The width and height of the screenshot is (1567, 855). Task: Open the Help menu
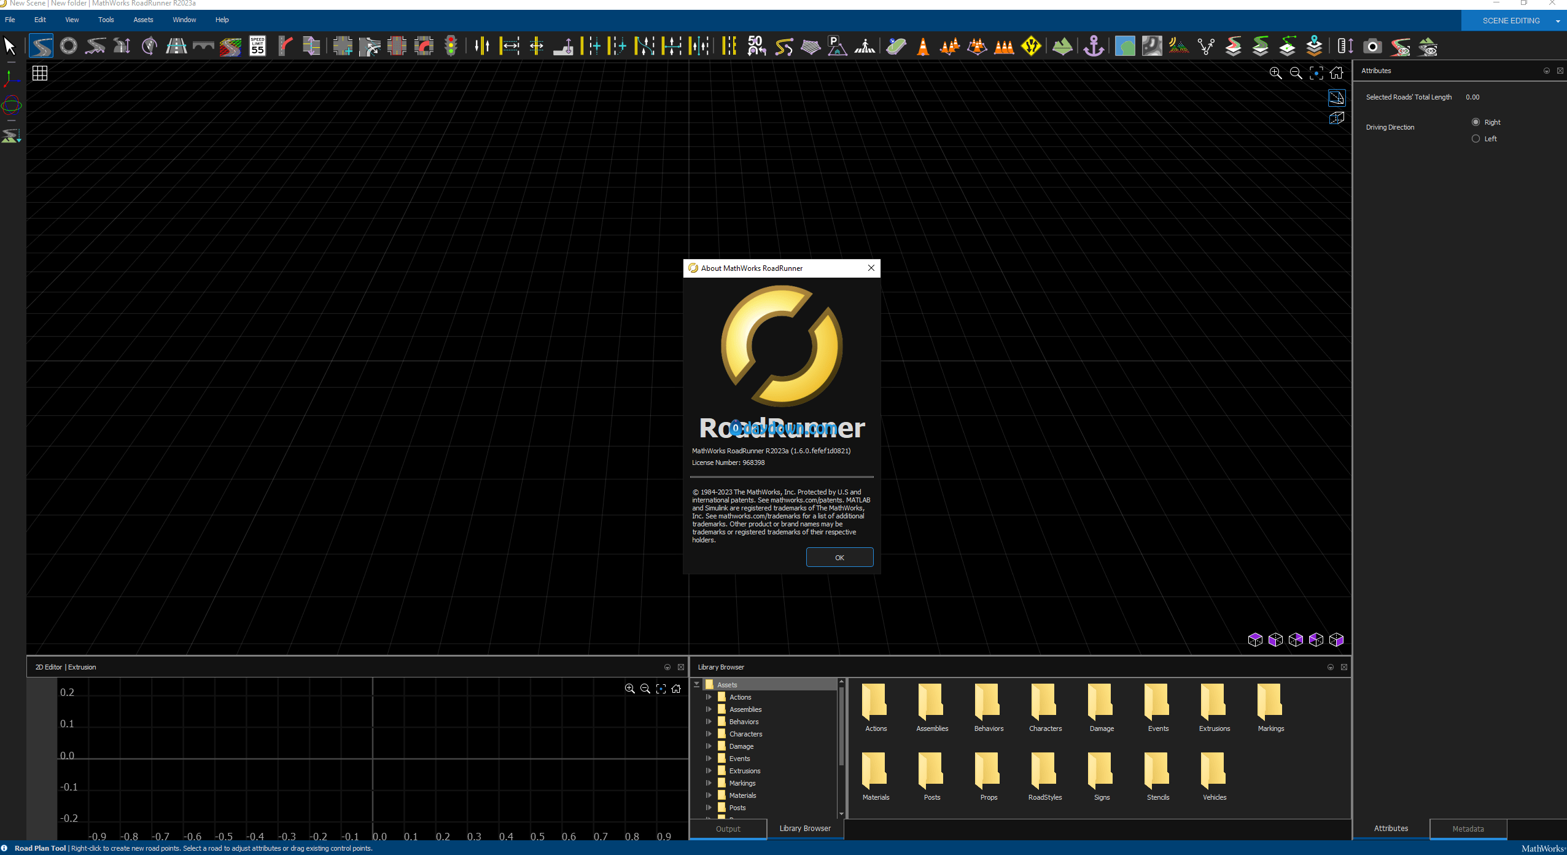[222, 20]
